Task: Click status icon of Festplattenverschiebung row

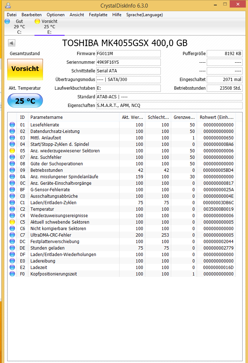Action: [12, 241]
